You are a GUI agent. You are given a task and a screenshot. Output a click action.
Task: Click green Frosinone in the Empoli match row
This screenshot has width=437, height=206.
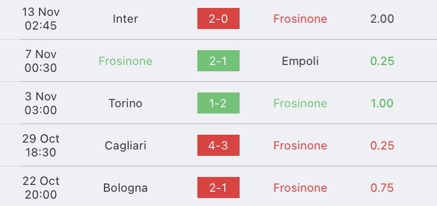(x=126, y=61)
